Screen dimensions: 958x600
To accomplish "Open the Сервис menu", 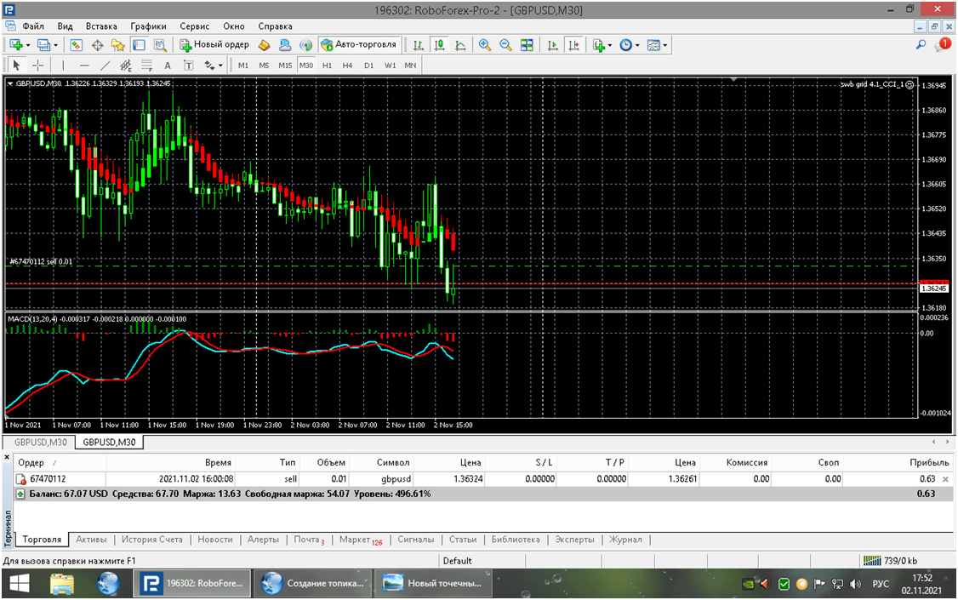I will tap(194, 26).
